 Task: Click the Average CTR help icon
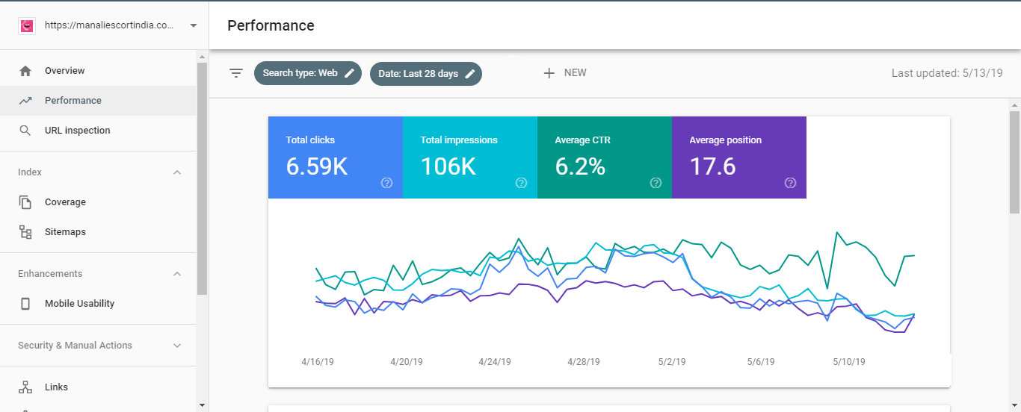tap(656, 183)
